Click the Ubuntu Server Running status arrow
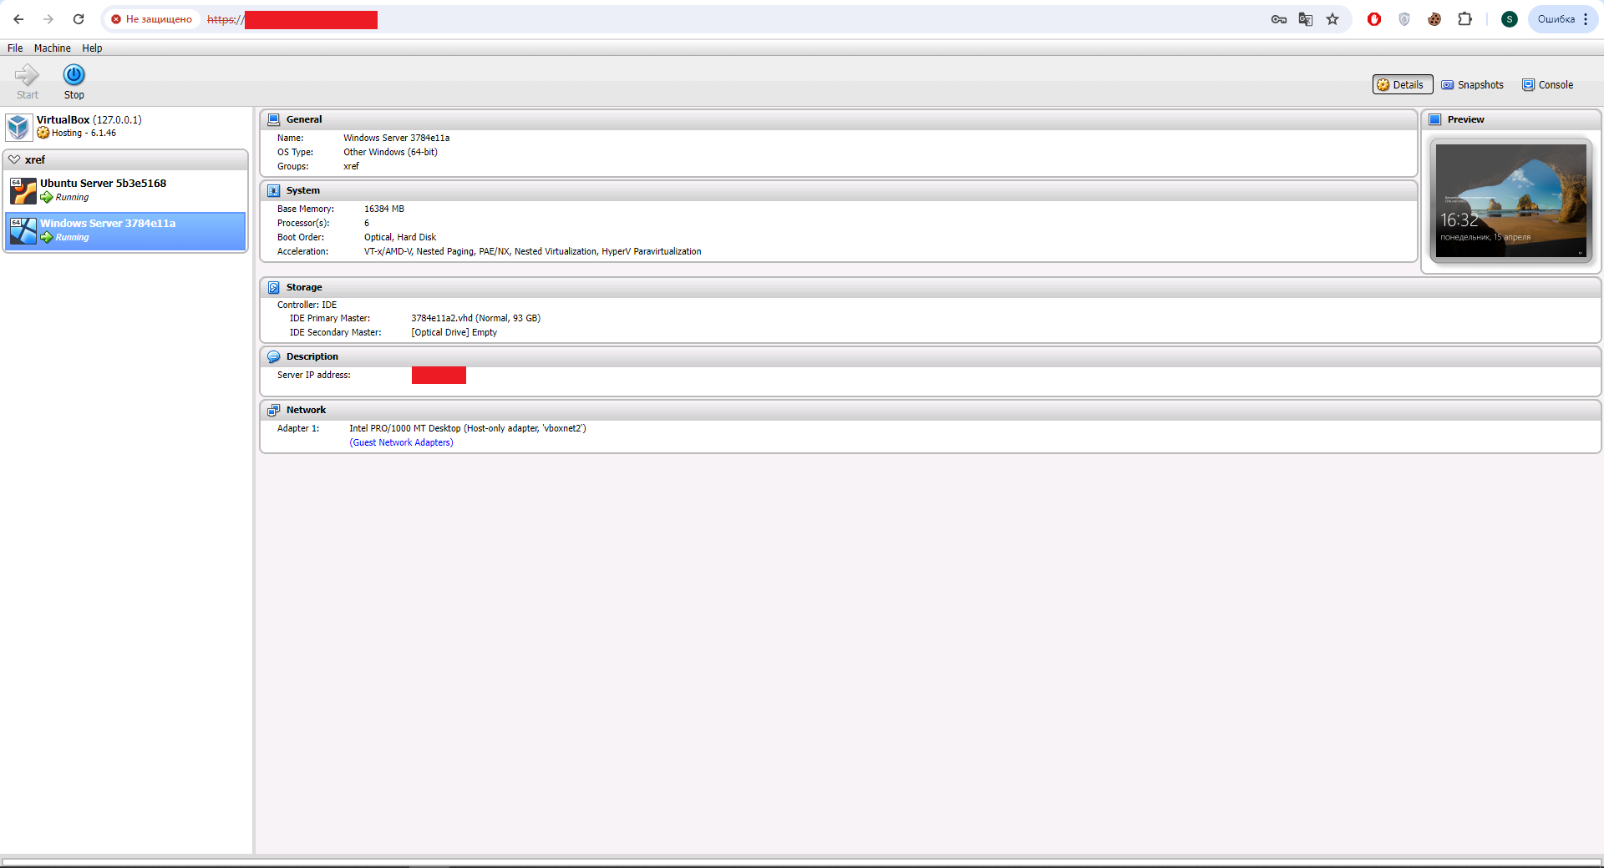 pos(47,198)
